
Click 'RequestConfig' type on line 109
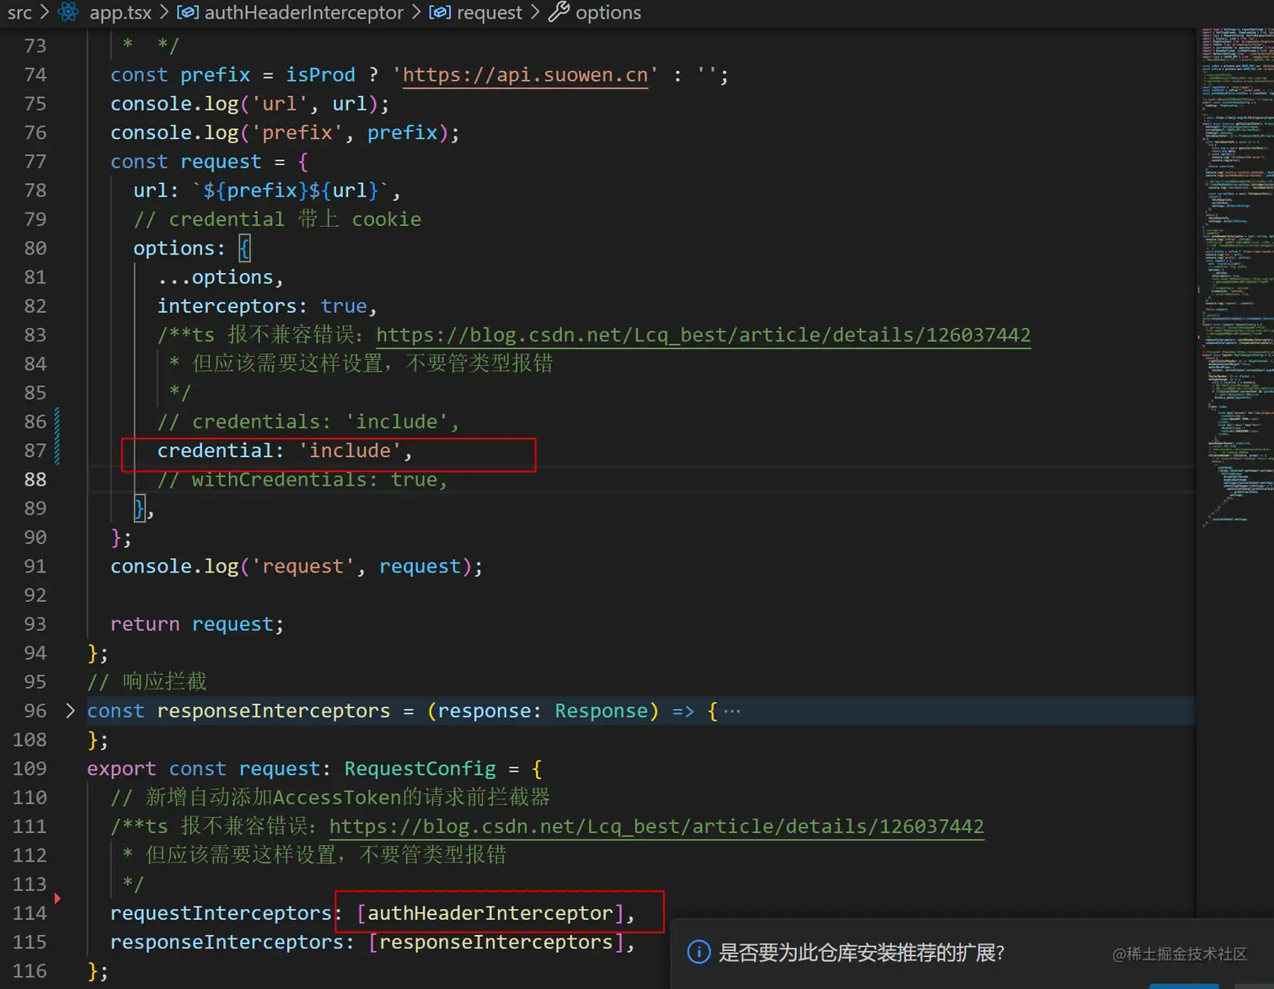[420, 768]
